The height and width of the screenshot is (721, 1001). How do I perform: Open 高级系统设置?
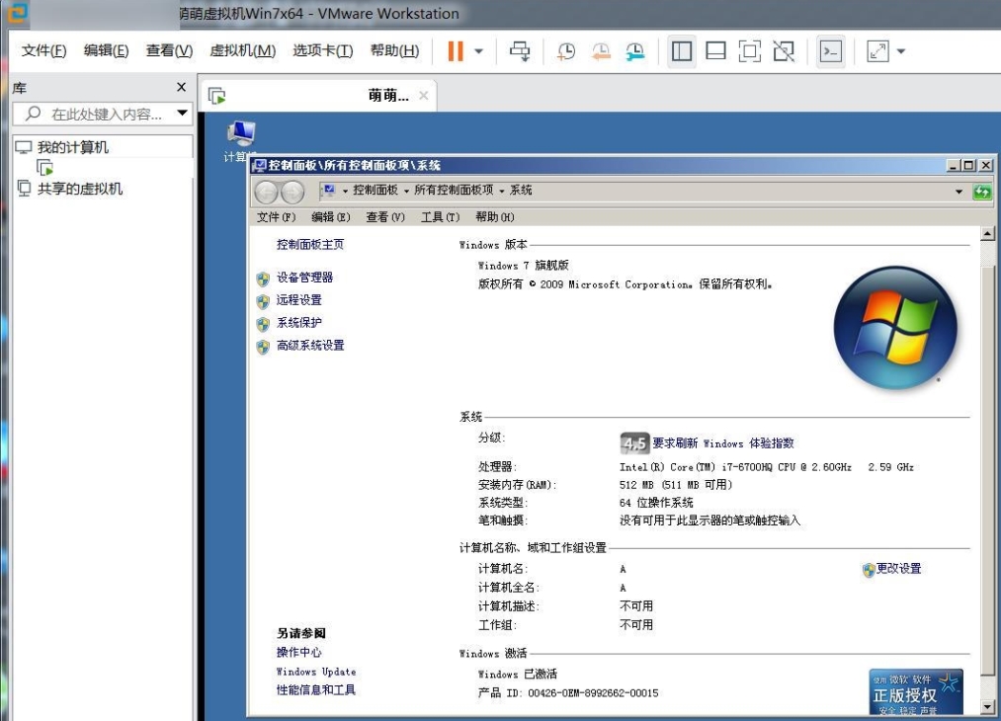click(x=310, y=345)
